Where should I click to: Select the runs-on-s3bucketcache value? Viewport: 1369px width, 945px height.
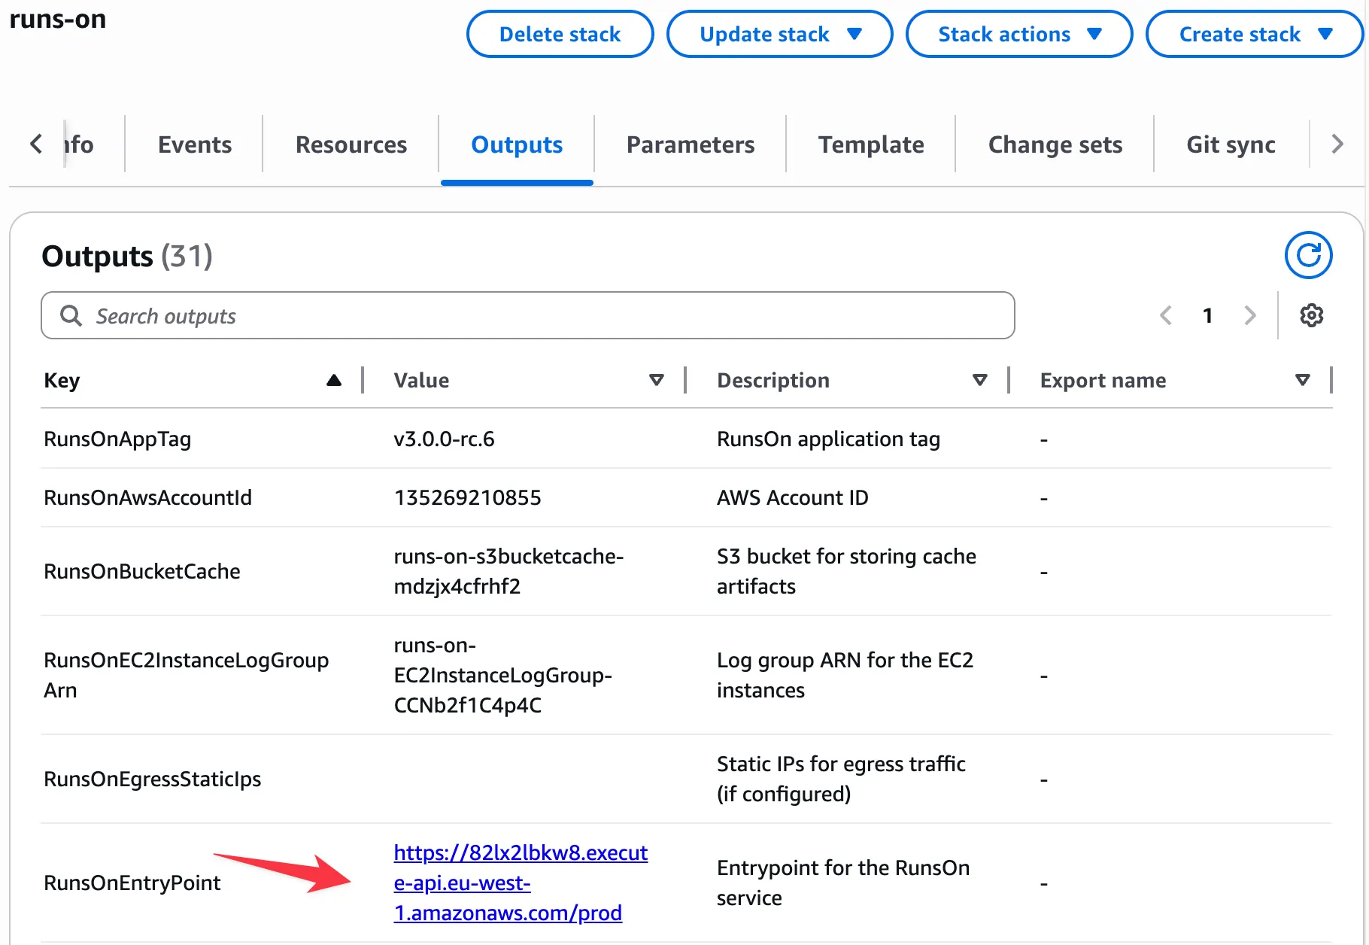pyautogui.click(x=508, y=571)
